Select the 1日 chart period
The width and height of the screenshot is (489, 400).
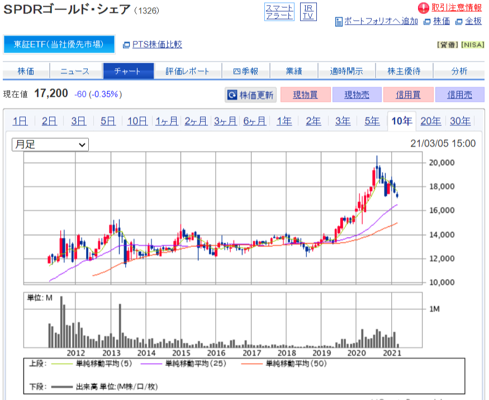click(x=20, y=121)
